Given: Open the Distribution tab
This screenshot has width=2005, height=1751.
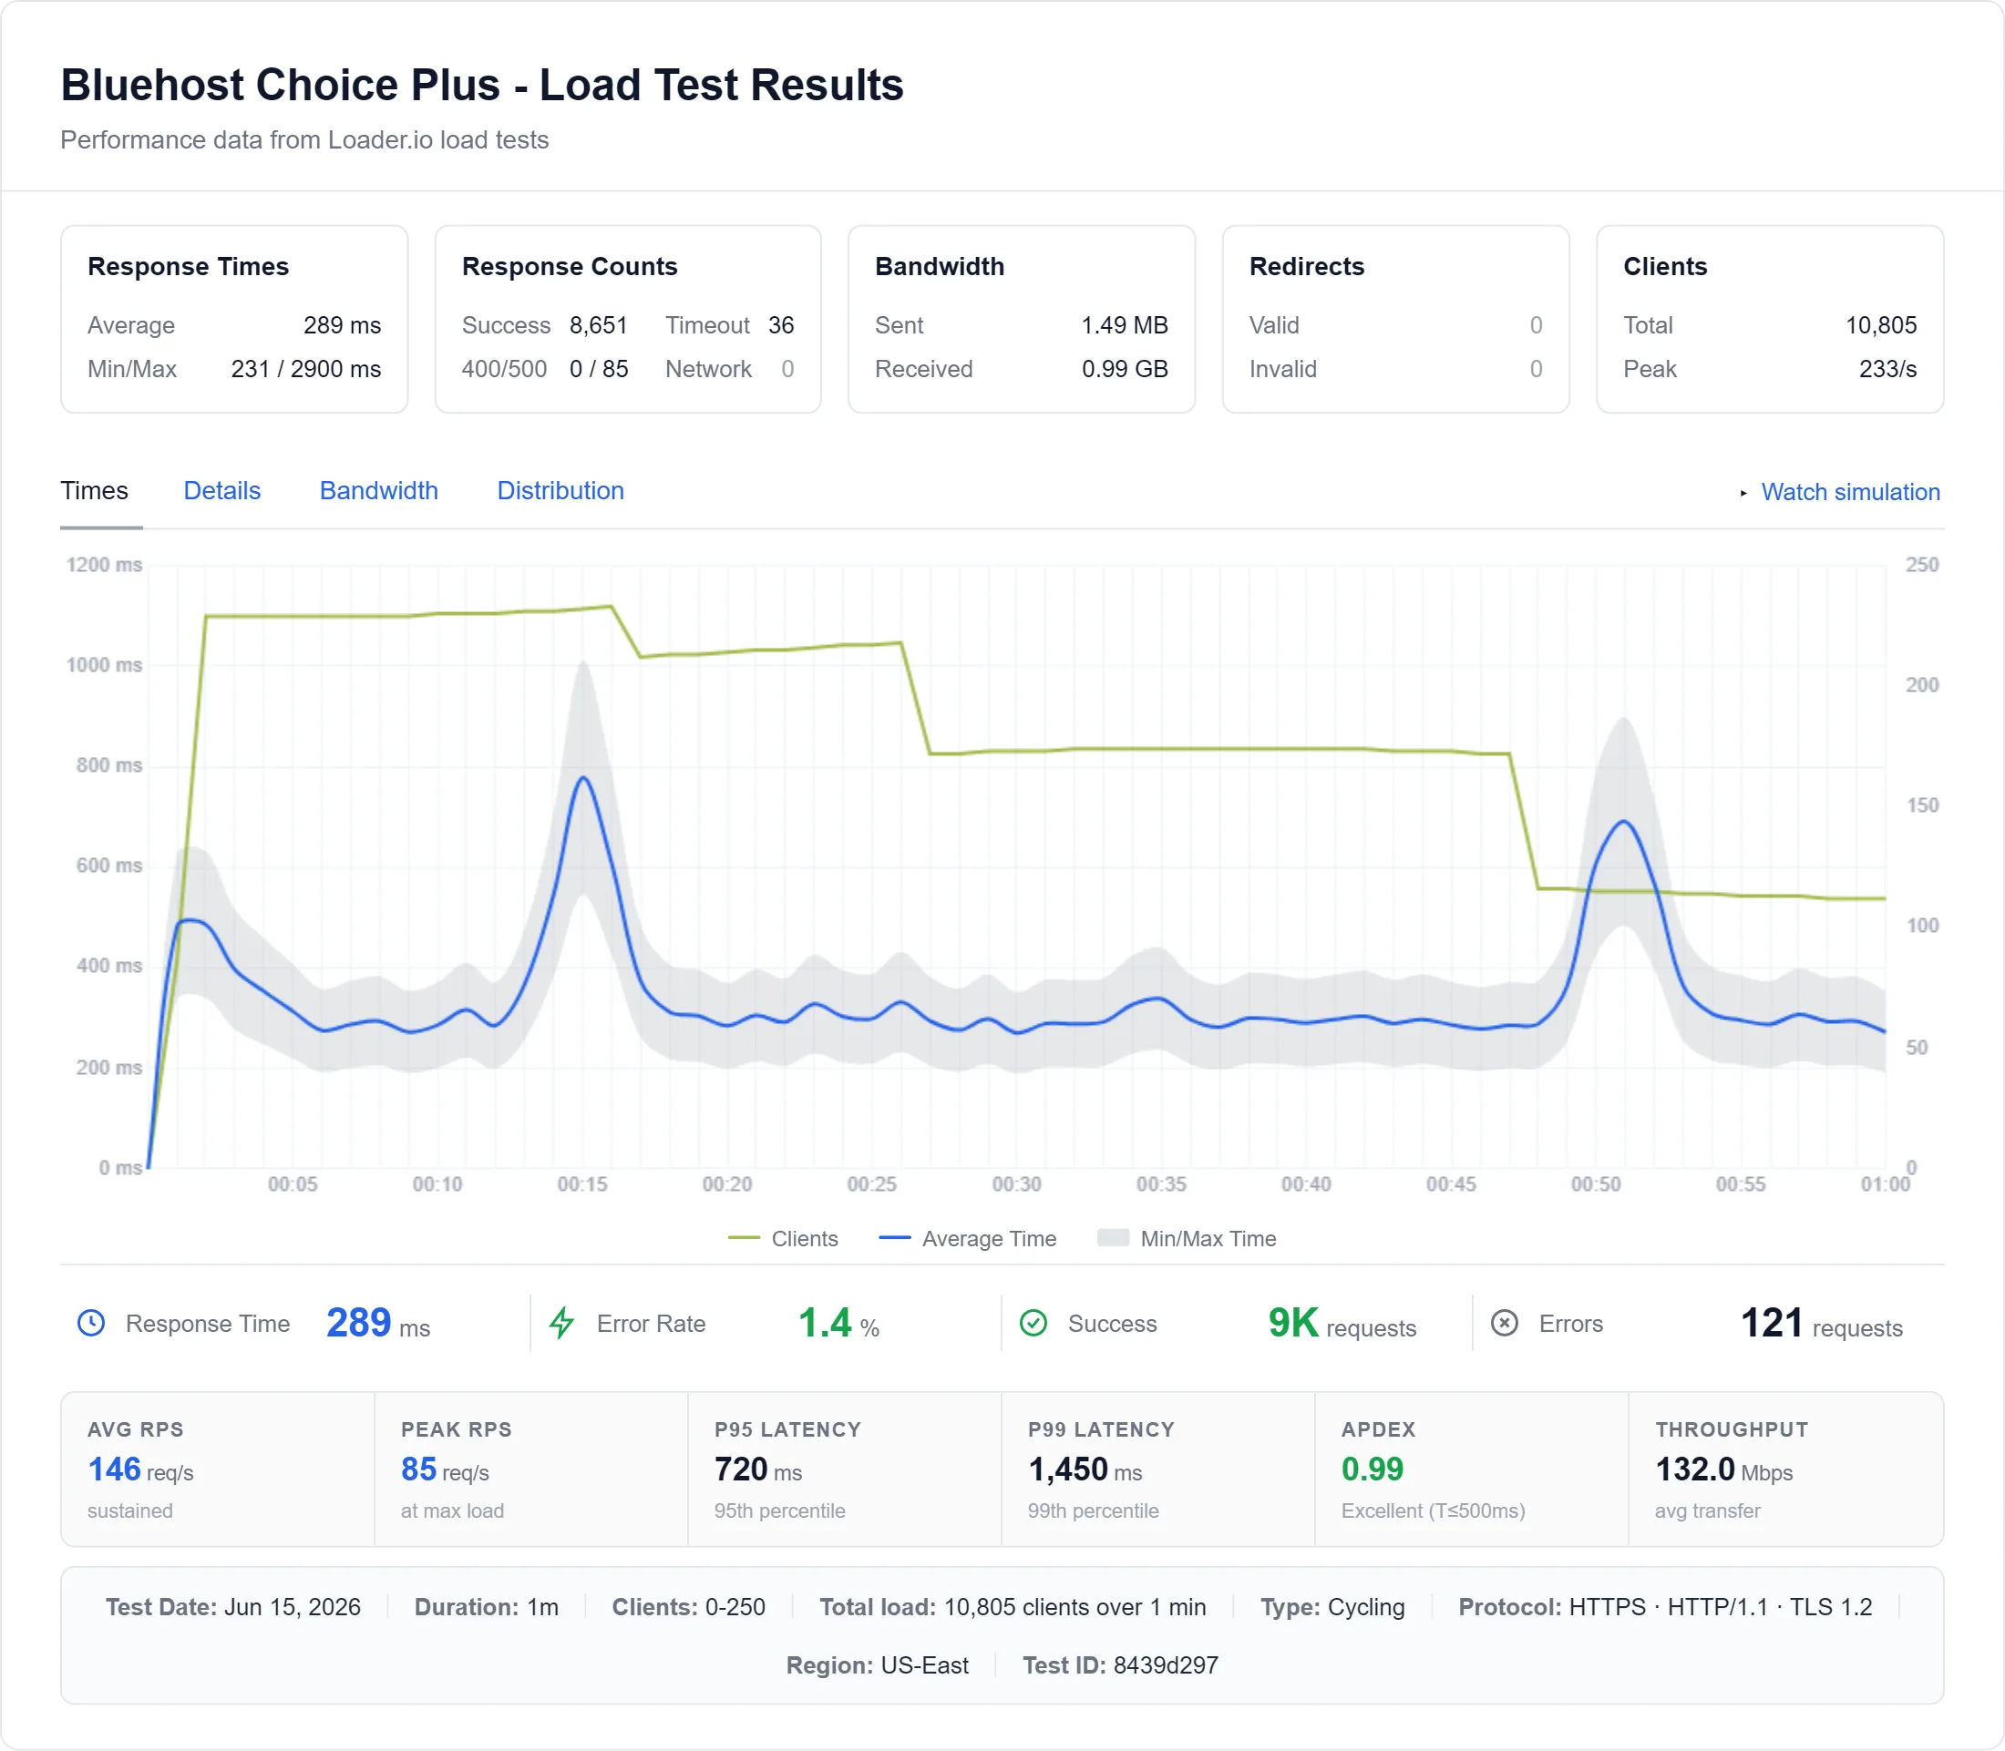Looking at the screenshot, I should [560, 490].
